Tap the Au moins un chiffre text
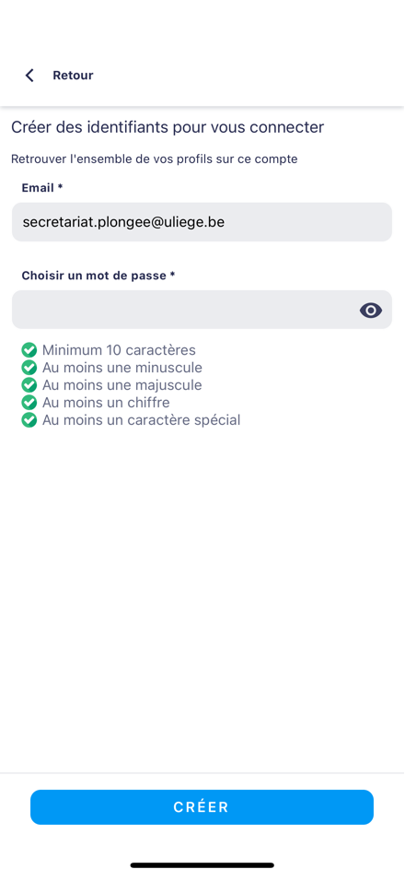The height and width of the screenshot is (881, 405). tap(106, 403)
